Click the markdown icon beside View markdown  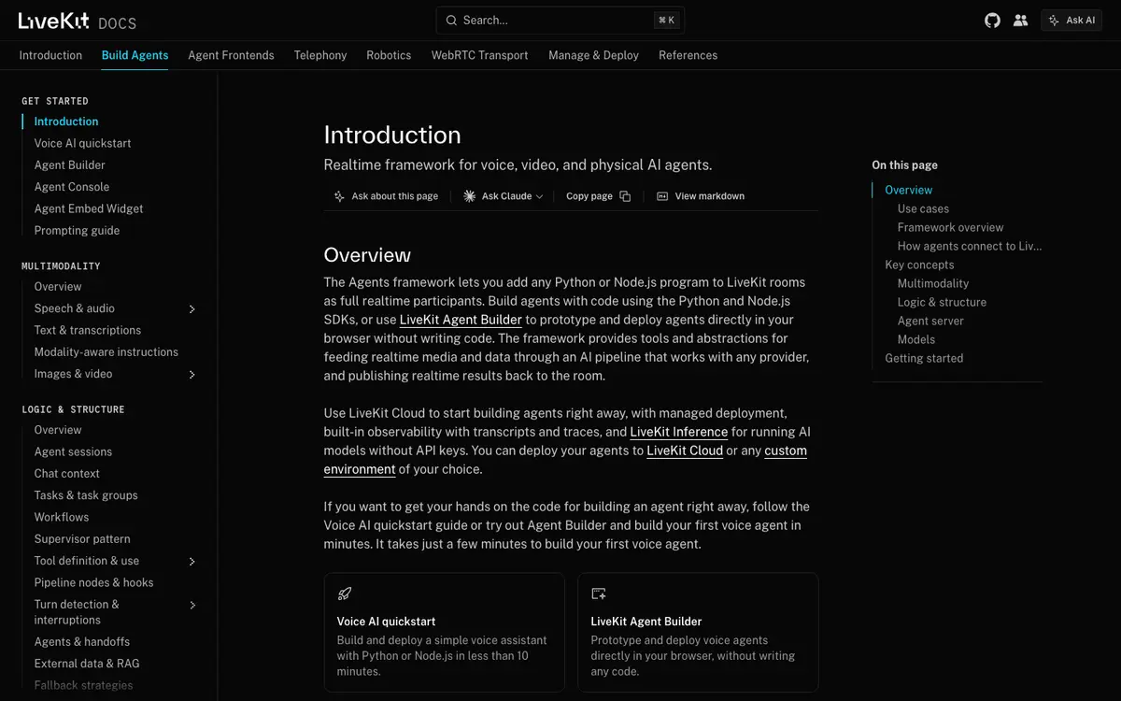(x=662, y=196)
